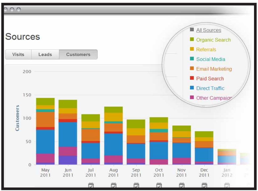This screenshot has height=191, width=258.
Task: Click the Jan 2012 stacked bar
Action: [227, 157]
